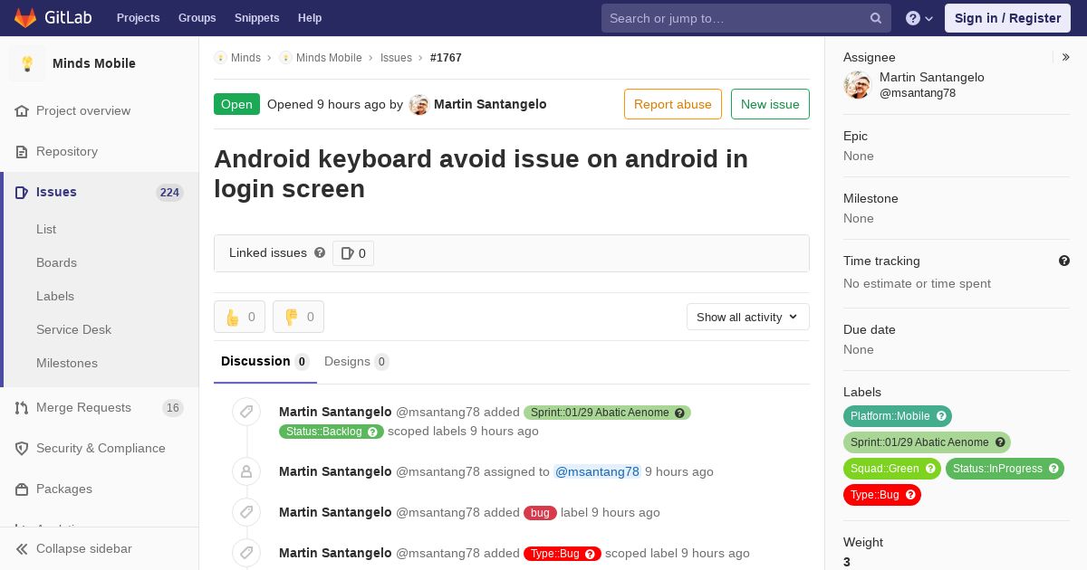The width and height of the screenshot is (1087, 570).
Task: Click the Merge Requests count badge 16
Action: pos(172,408)
